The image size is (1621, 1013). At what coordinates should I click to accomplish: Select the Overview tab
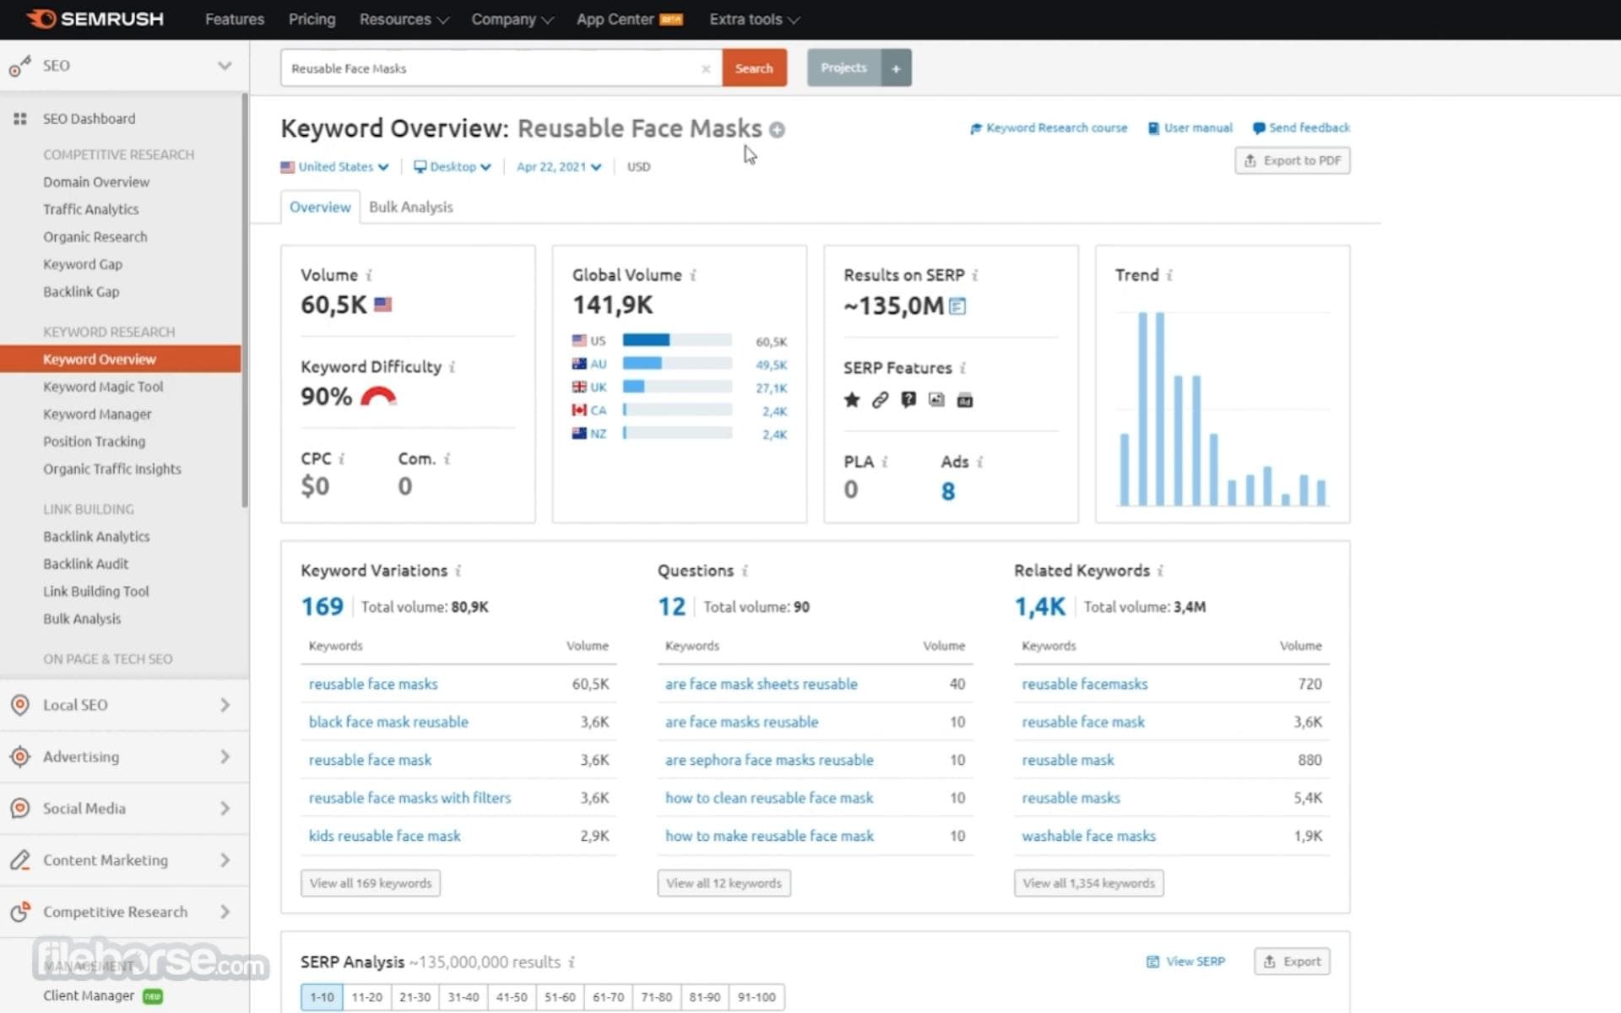320,208
